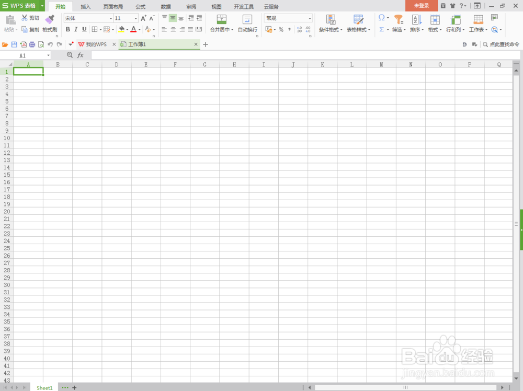
Task: Click the undo arrow icon
Action: pyautogui.click(x=50, y=44)
